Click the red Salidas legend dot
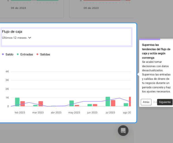Image resolution: width=173 pixels, height=143 pixels. click(37, 54)
